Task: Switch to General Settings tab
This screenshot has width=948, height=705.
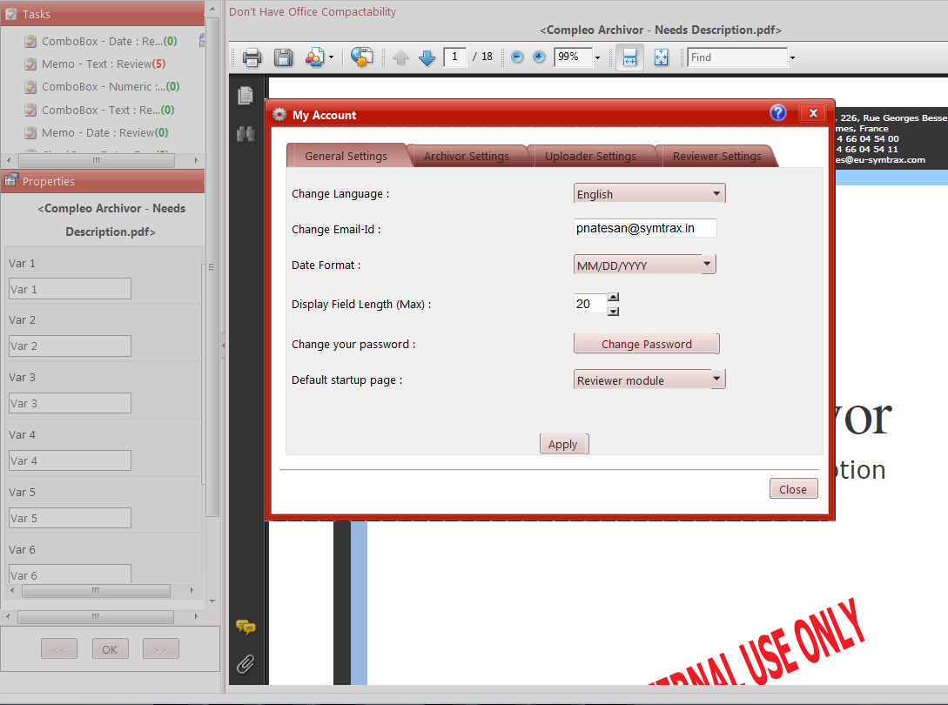Action: point(346,156)
